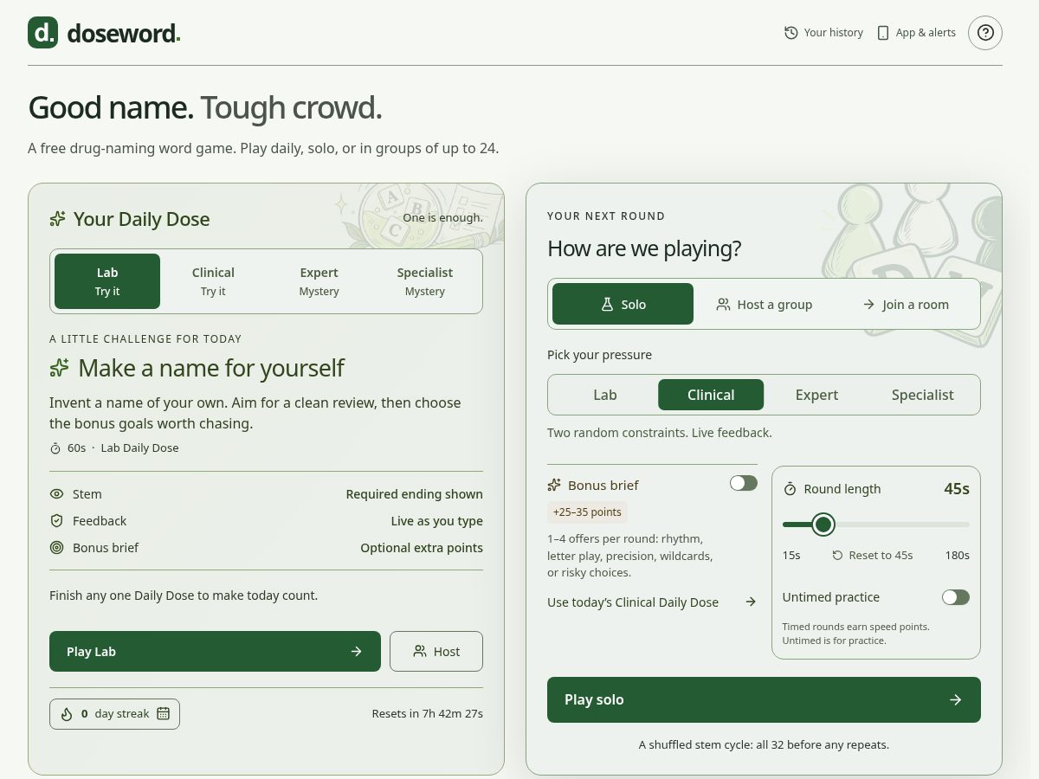Click the 'Good name. Tough crowd.' heading
Viewport: 1039px width, 779px height.
pos(205,107)
